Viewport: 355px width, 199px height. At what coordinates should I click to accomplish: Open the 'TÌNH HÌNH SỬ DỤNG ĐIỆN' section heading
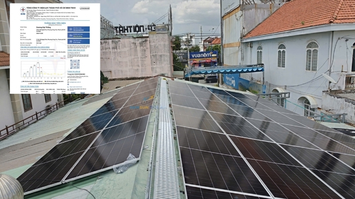[35, 47]
